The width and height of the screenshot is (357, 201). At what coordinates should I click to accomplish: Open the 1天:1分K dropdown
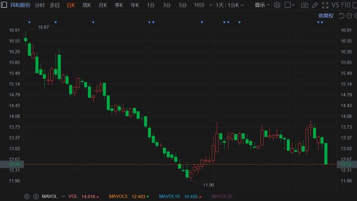(x=229, y=5)
